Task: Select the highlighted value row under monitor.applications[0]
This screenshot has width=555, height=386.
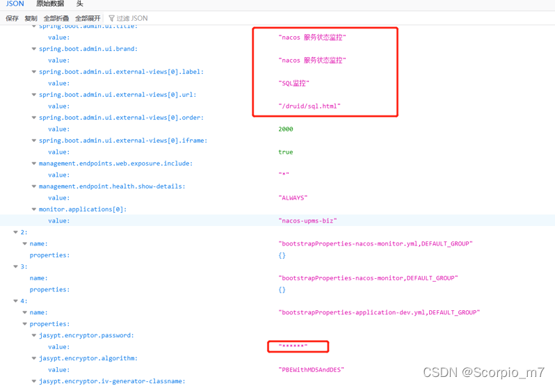Action: coord(277,220)
